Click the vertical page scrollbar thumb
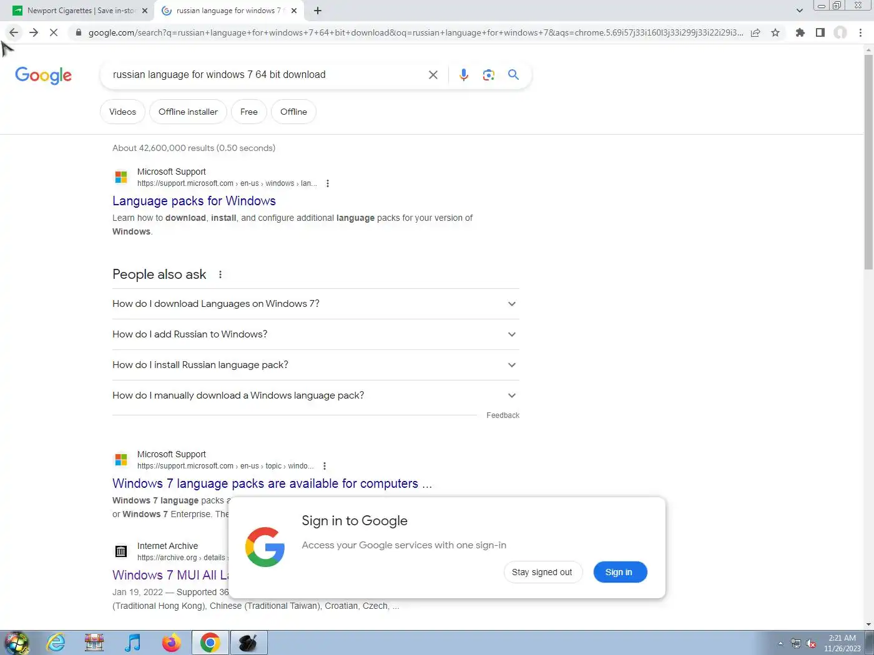The width and height of the screenshot is (874, 655). click(868, 162)
